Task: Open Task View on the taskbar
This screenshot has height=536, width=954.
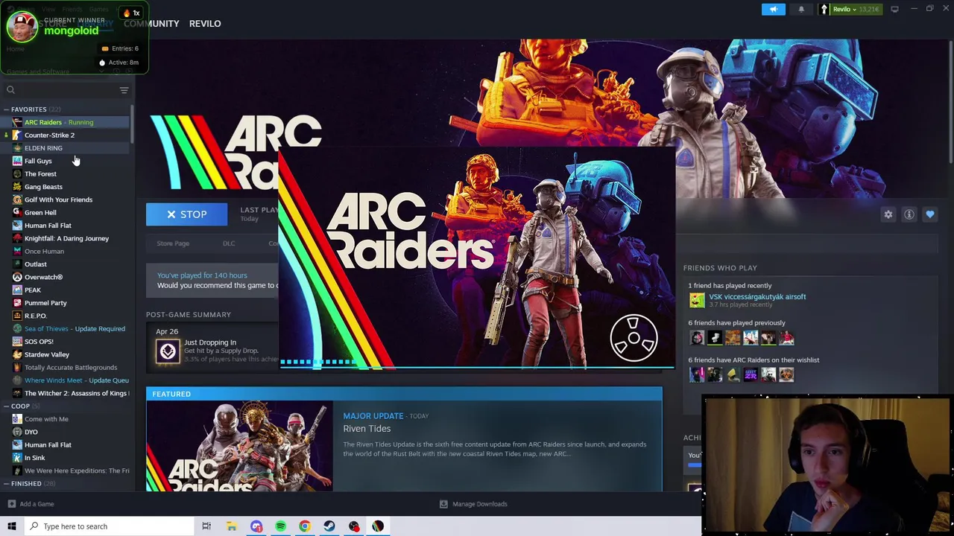Action: (206, 526)
